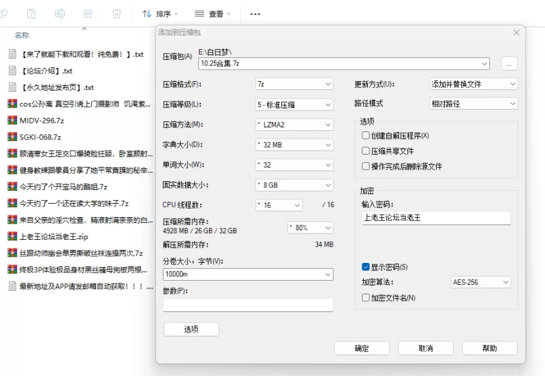
Task: Click the rename icon in the toolbar
Action: (60, 14)
